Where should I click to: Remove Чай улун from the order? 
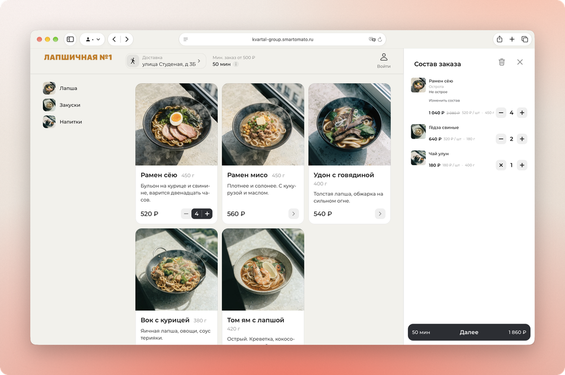[x=501, y=165]
